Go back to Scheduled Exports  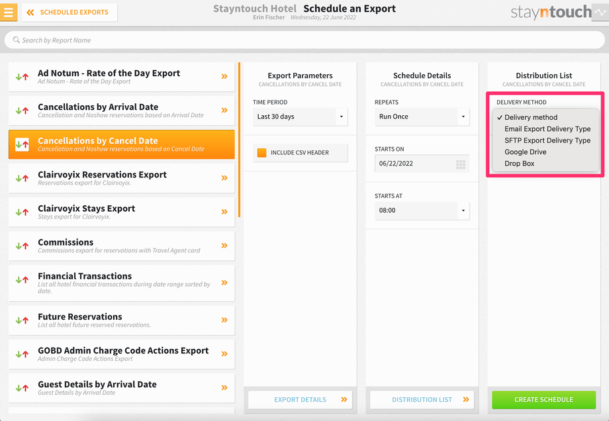(70, 13)
